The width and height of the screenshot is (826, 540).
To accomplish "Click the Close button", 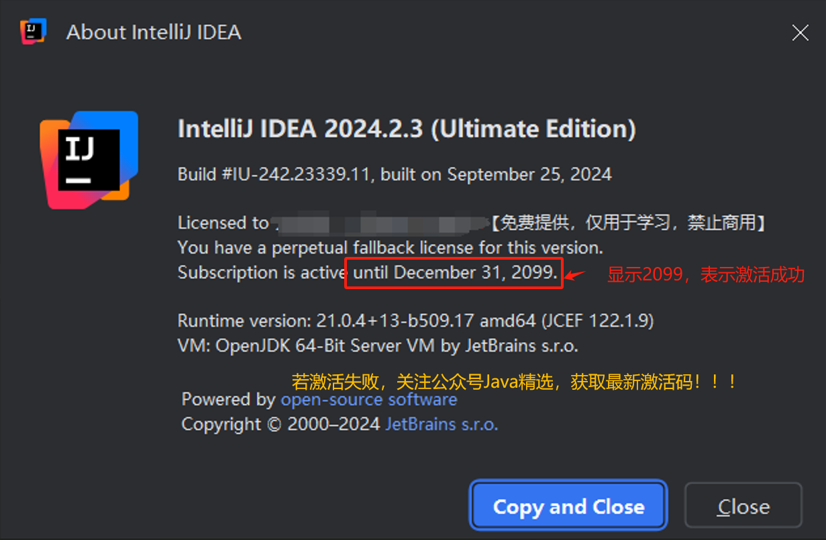I will pos(743,506).
